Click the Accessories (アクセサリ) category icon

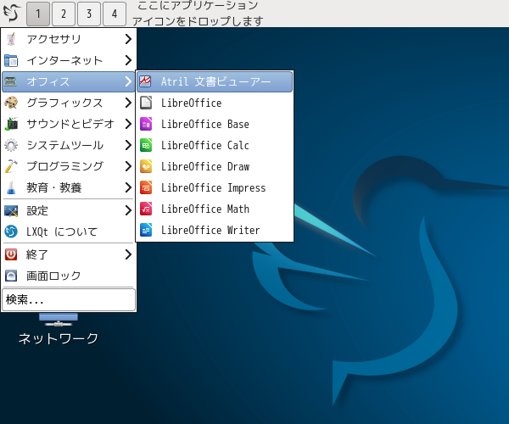tap(11, 39)
